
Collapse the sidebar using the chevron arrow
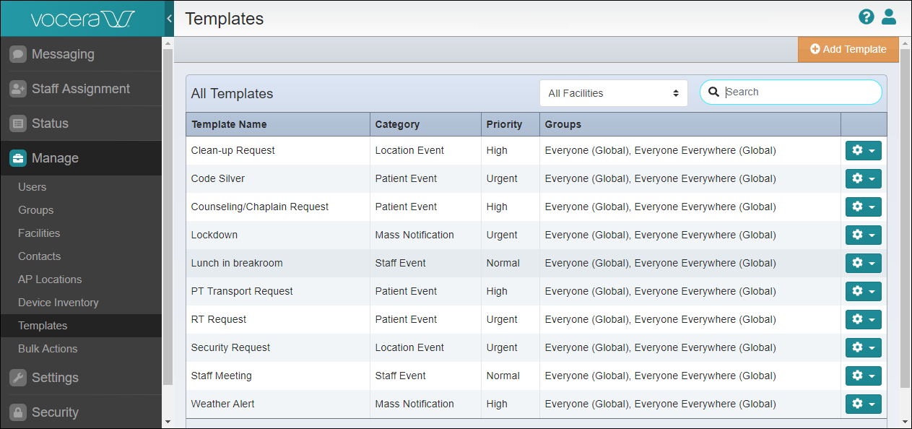pos(169,18)
